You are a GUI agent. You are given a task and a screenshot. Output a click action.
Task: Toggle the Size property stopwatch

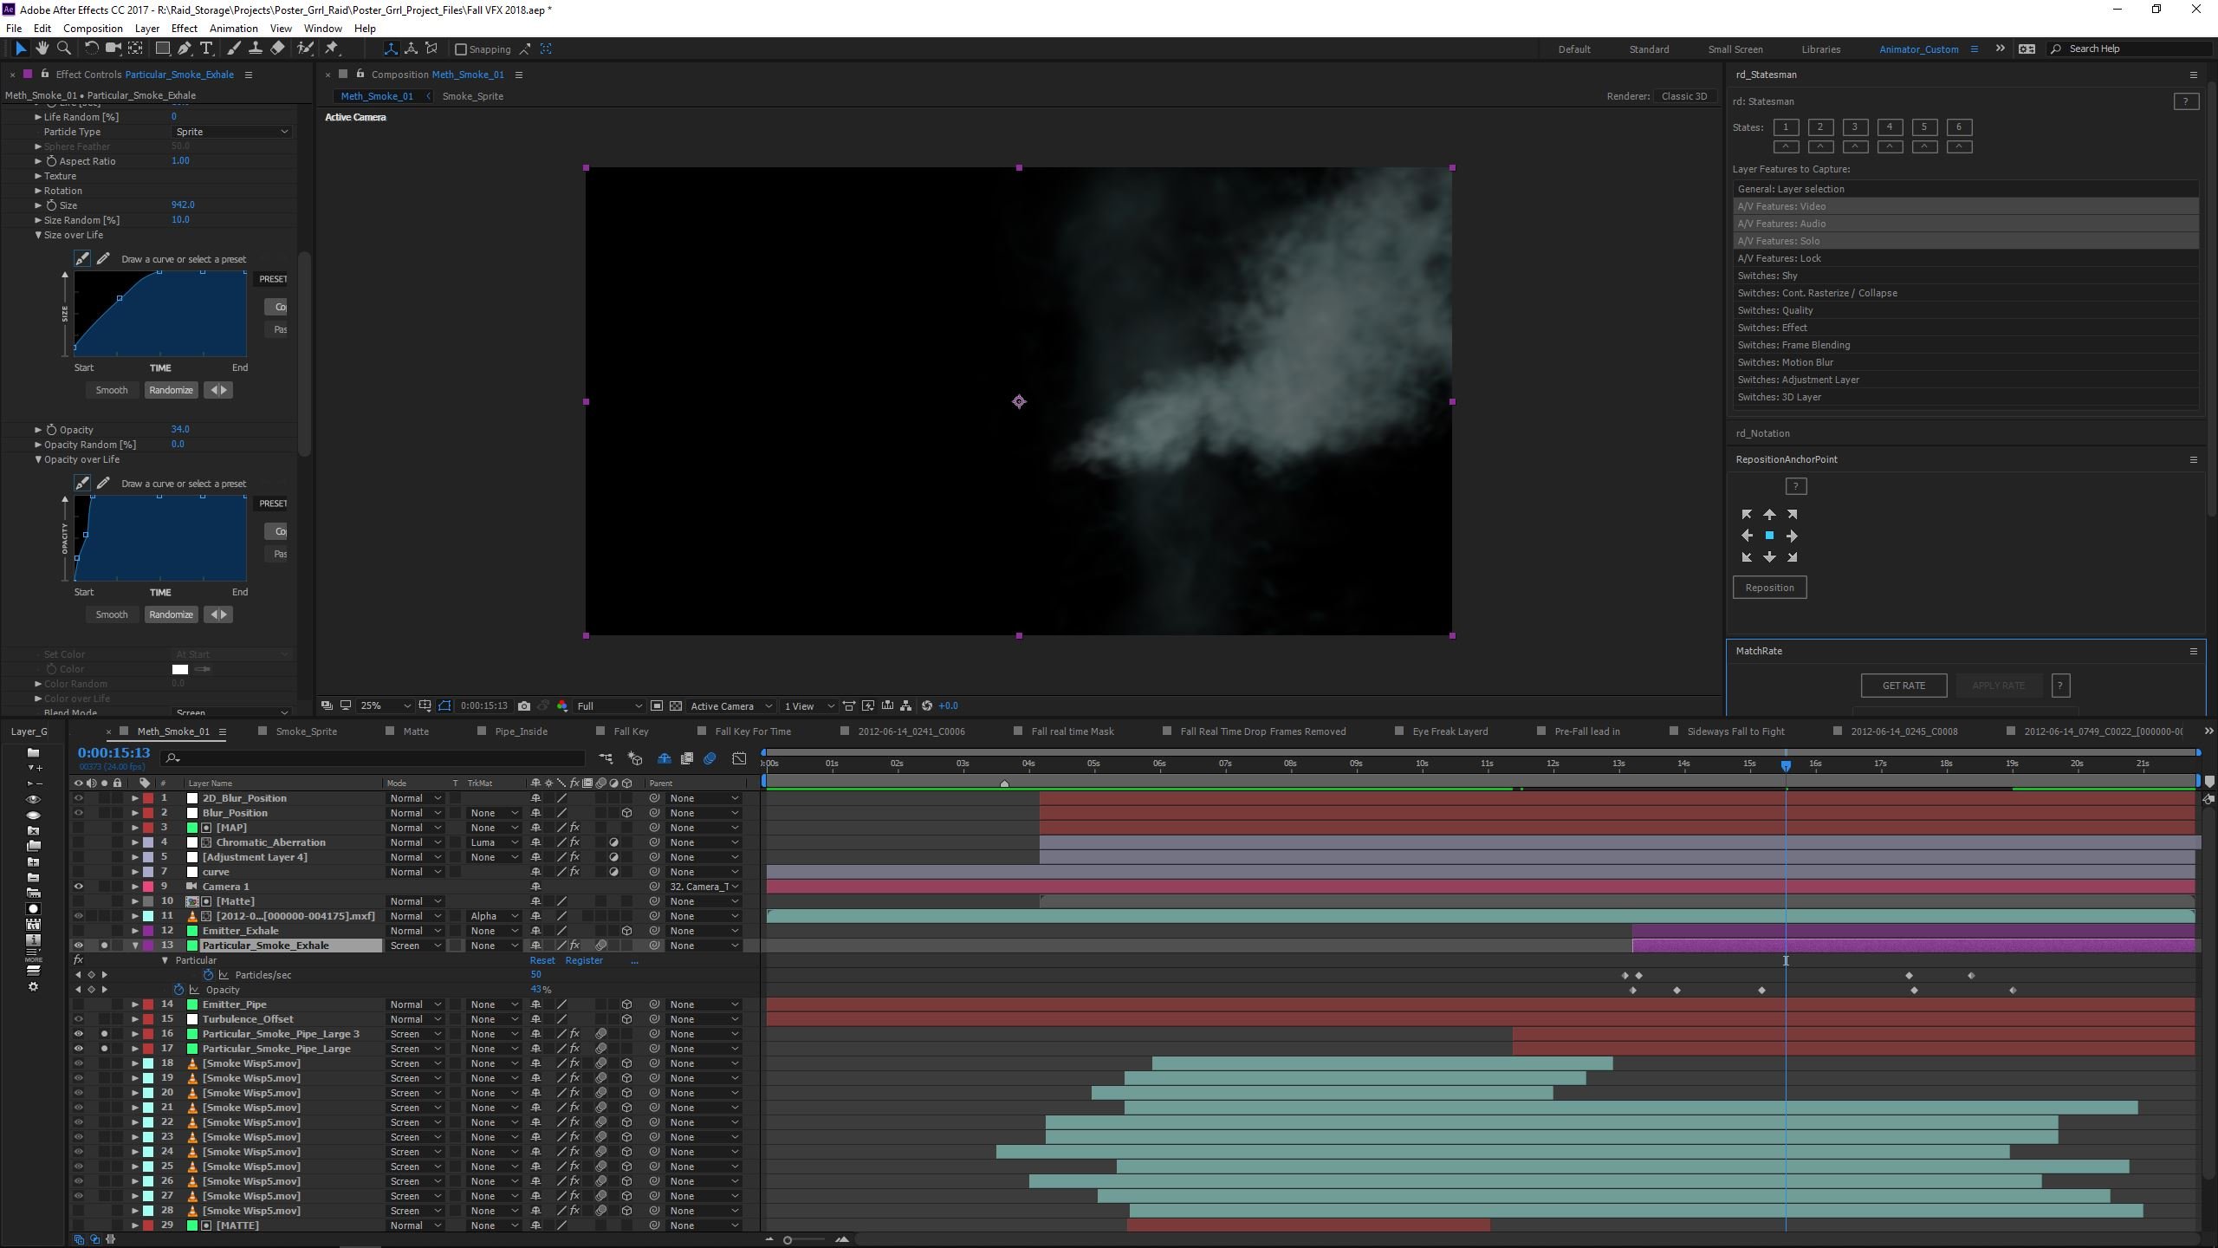pos(51,205)
